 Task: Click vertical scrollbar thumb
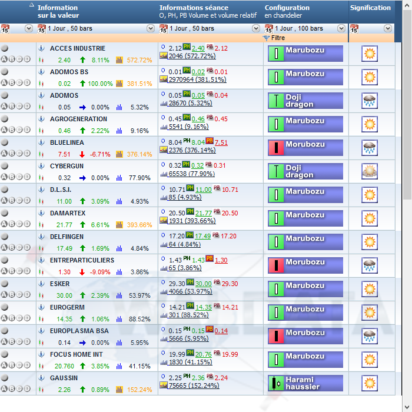click(407, 105)
